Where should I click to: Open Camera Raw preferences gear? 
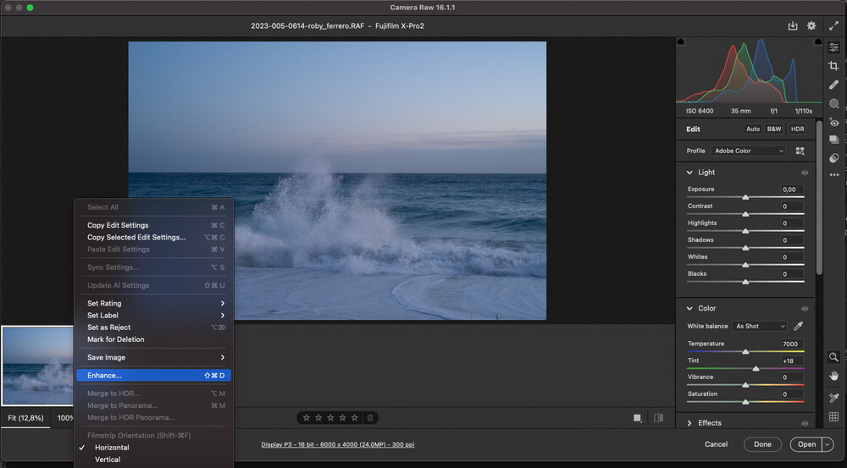tap(811, 26)
